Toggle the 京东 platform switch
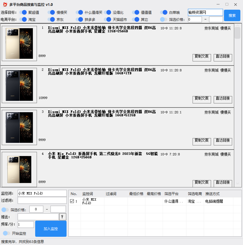 pyautogui.click(x=51, y=19)
